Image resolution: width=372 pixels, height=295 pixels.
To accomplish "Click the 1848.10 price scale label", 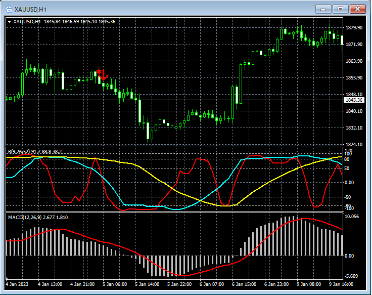I will point(354,95).
